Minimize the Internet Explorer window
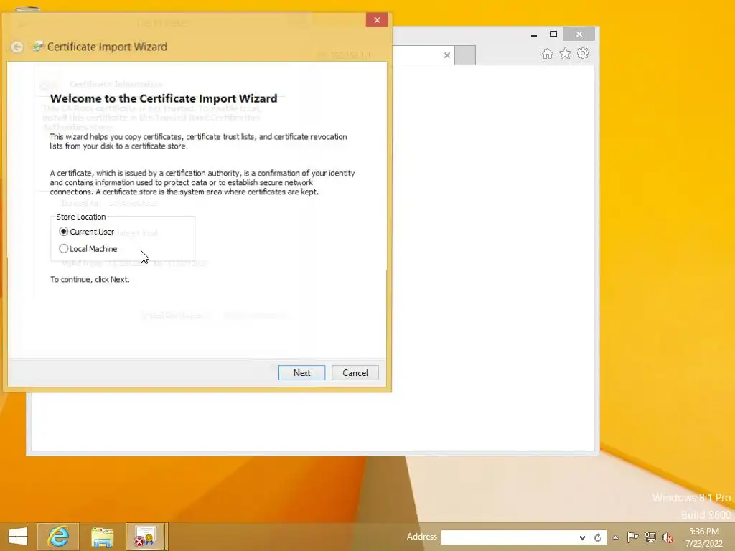735x551 pixels. point(534,34)
